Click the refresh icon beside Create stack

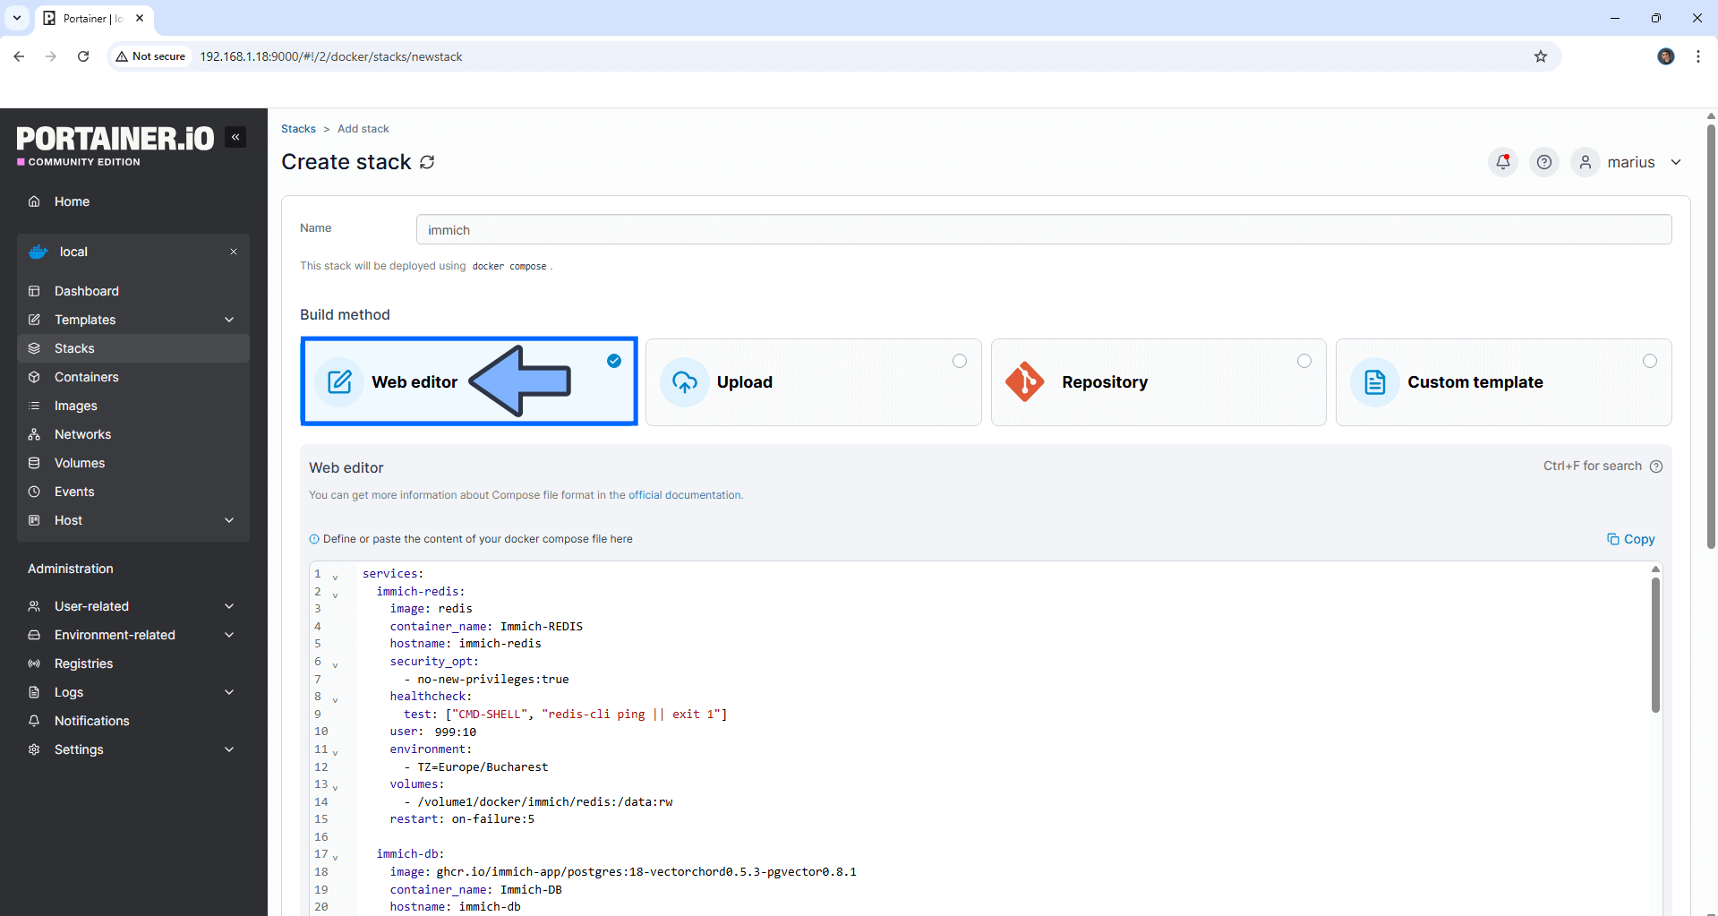pyautogui.click(x=427, y=162)
